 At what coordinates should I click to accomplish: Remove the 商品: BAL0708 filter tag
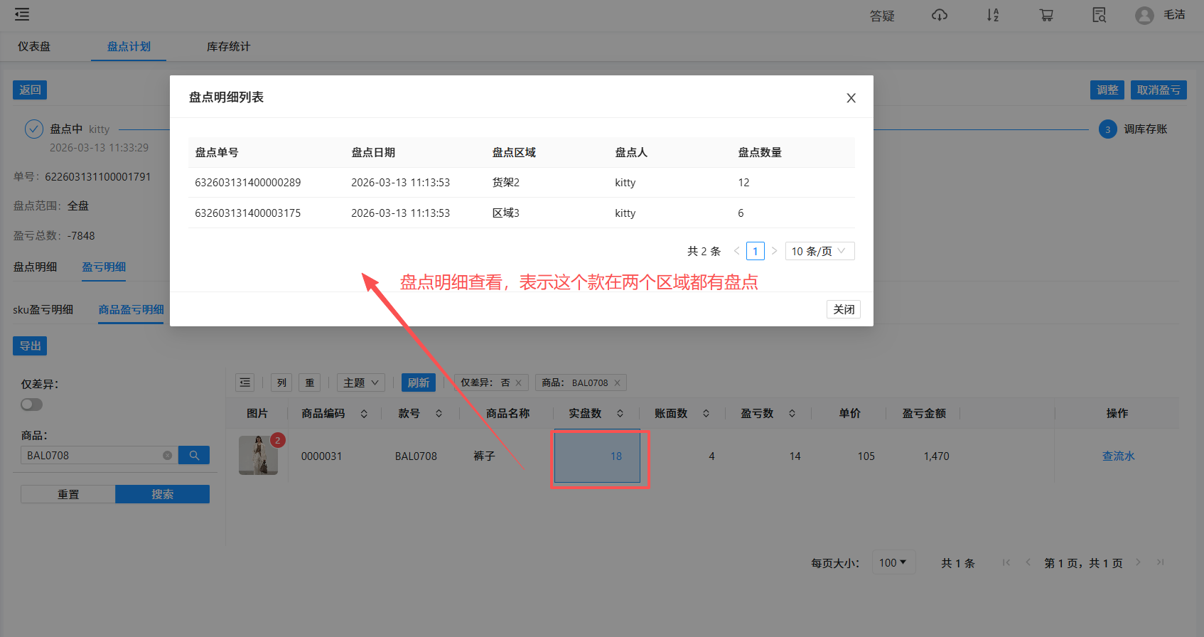617,383
